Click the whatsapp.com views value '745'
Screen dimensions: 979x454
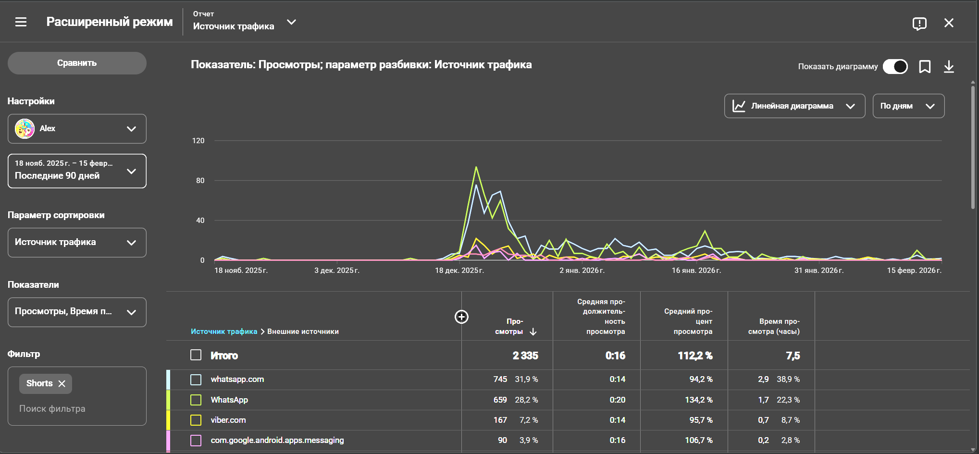(x=500, y=380)
